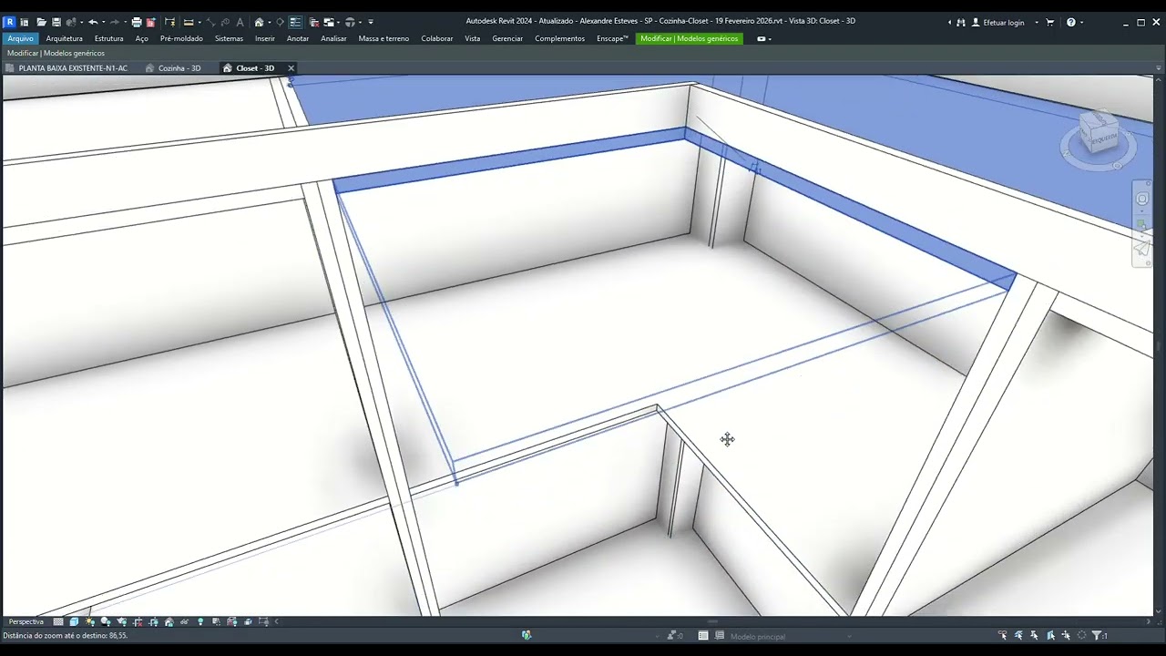This screenshot has height=656, width=1166.
Task: Expand Customize Quick Access Toolbar arrow
Action: pos(370,22)
